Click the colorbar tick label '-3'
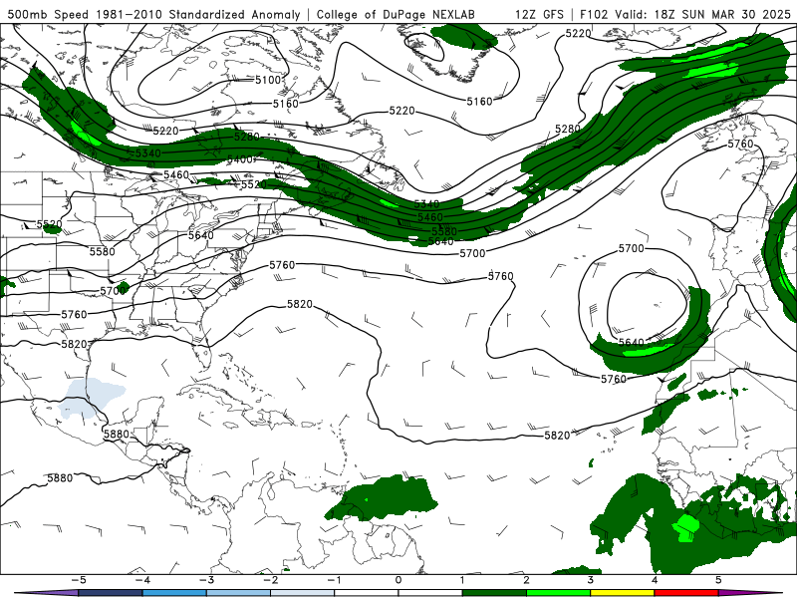 (206, 580)
